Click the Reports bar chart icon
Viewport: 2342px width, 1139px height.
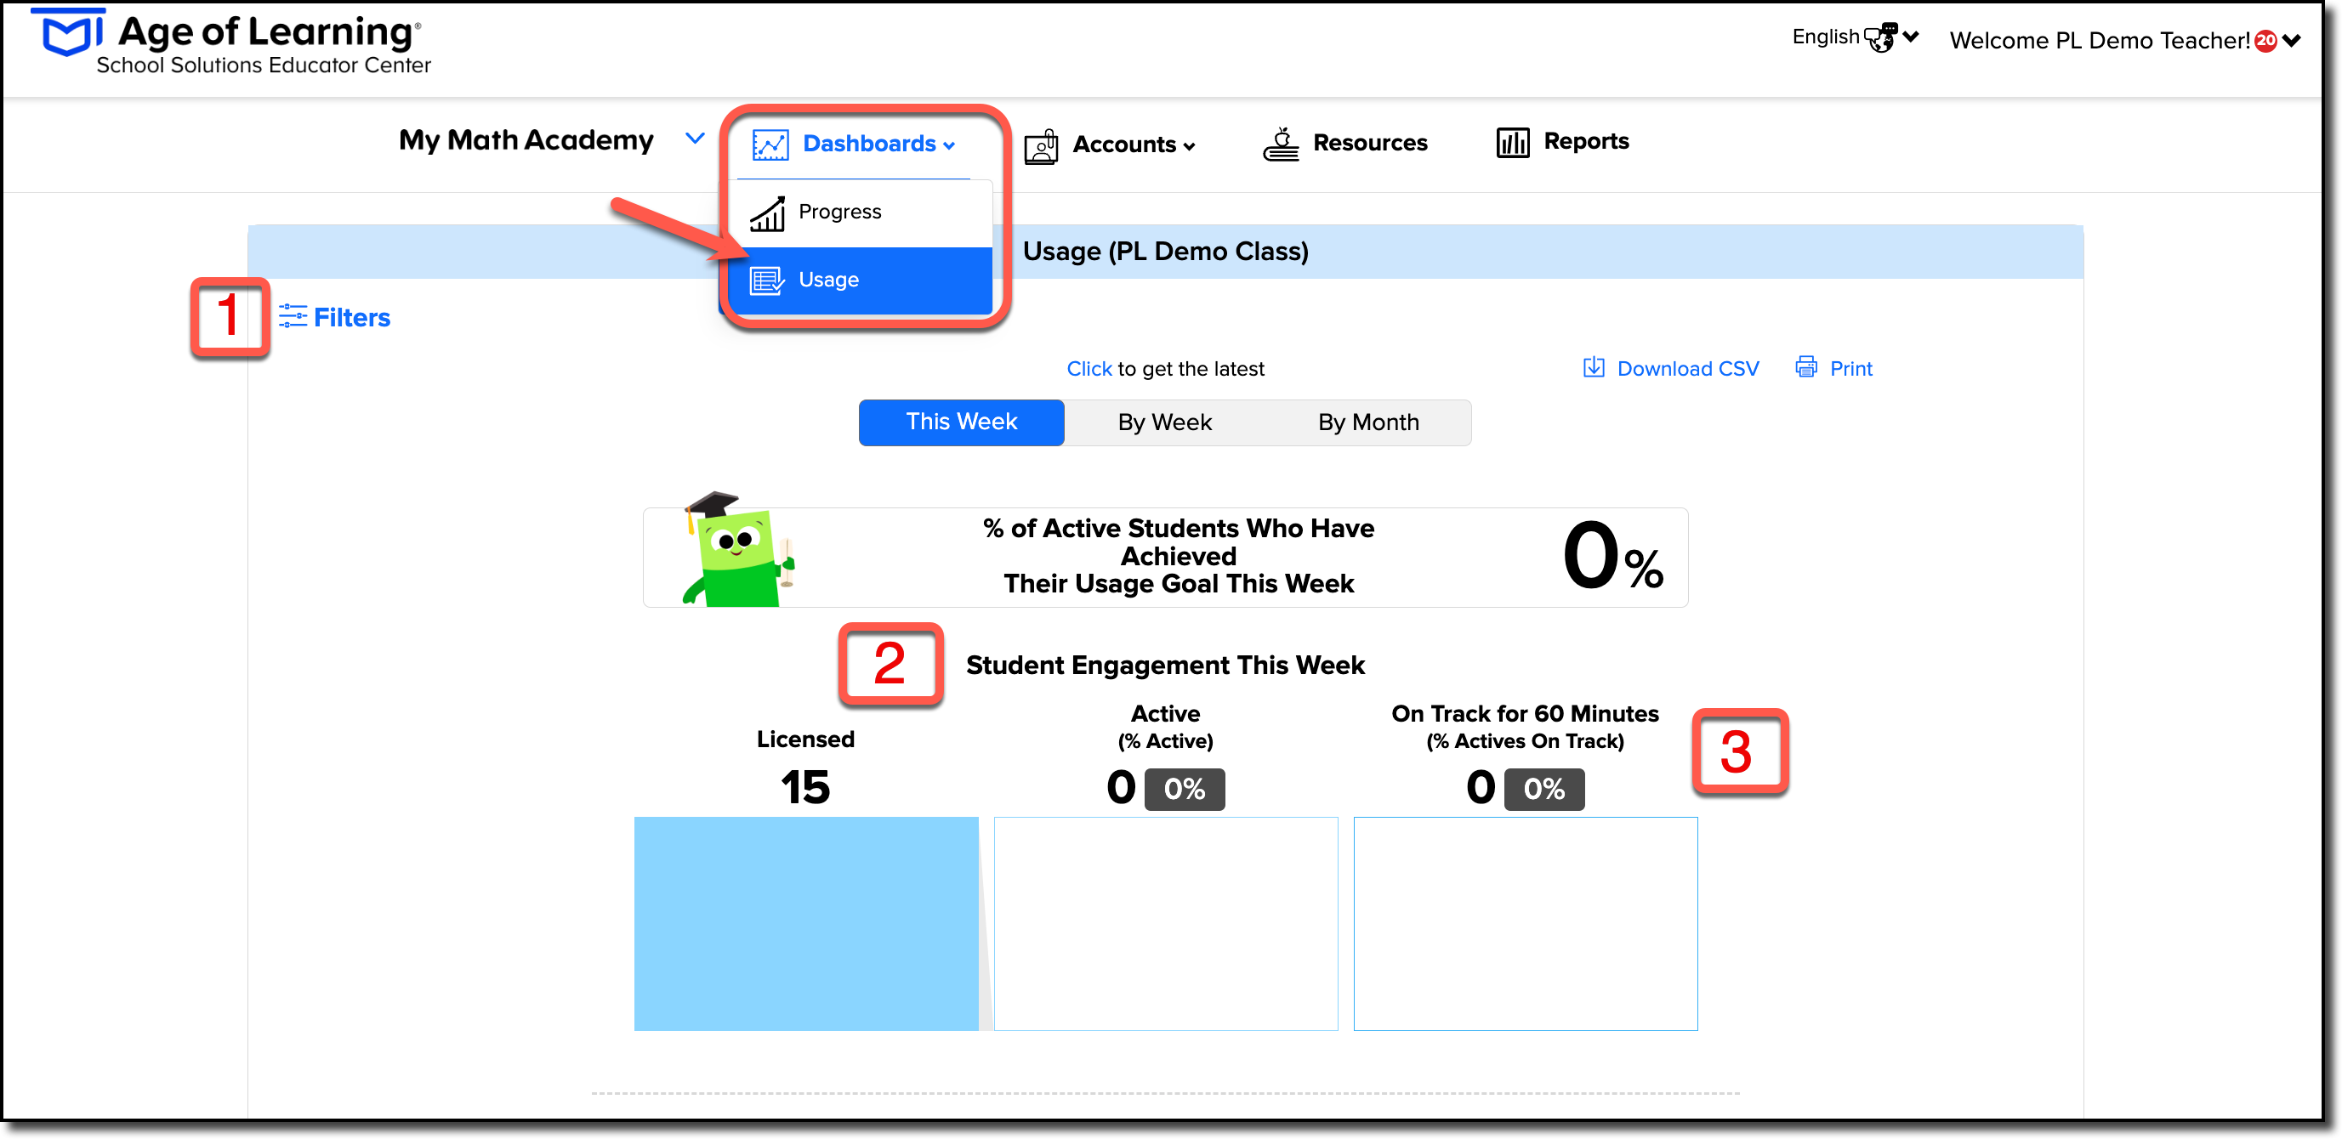(x=1513, y=143)
